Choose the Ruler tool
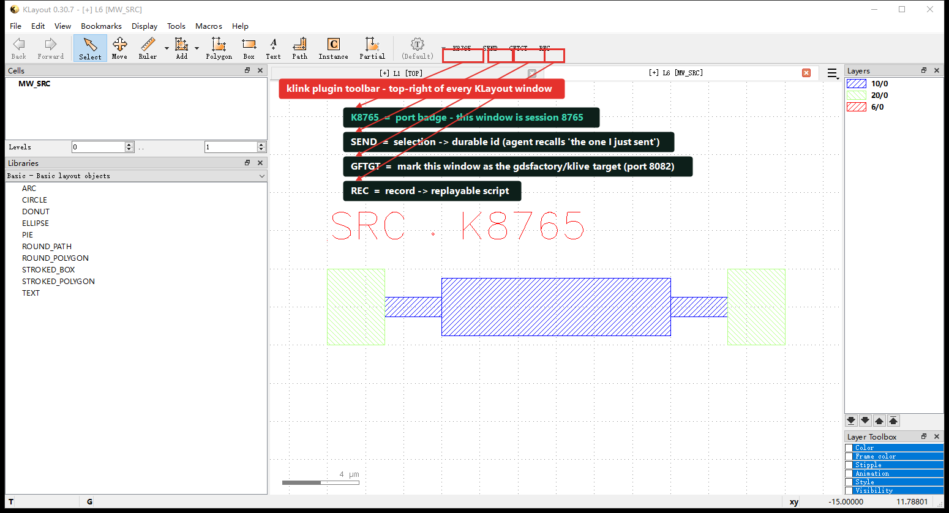The height and width of the screenshot is (513, 949). pos(148,48)
